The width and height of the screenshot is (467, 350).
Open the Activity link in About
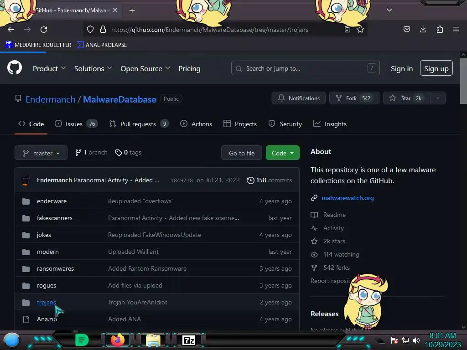click(x=327, y=228)
